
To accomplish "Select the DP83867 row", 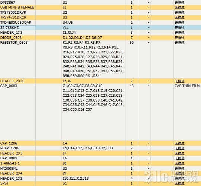I will pos(100,3).
